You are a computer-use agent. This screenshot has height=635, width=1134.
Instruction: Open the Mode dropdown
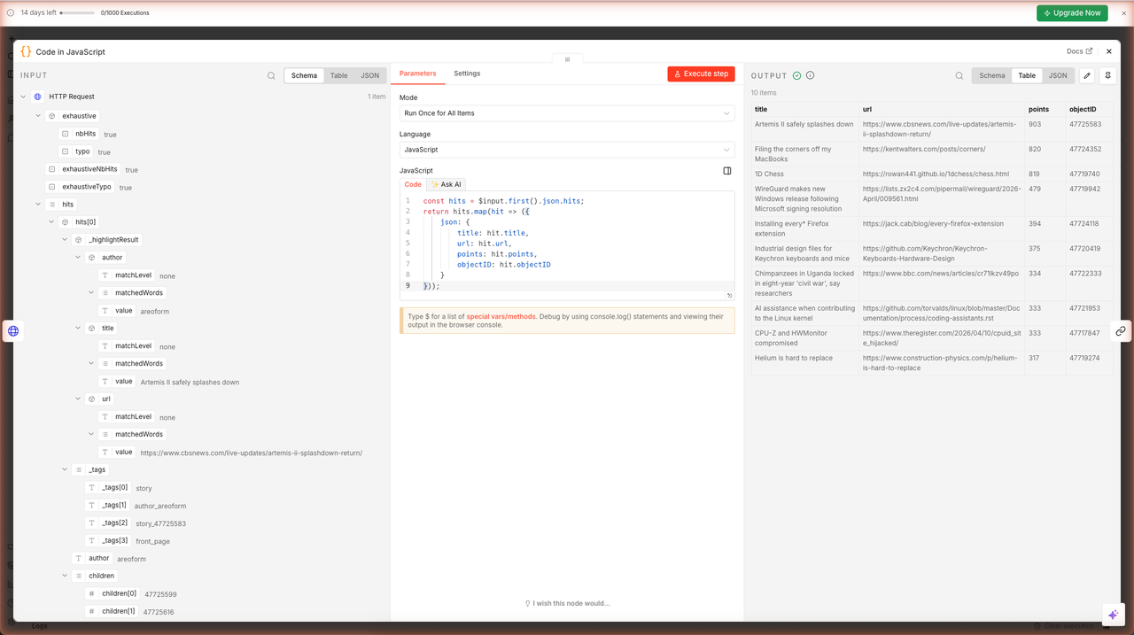567,113
